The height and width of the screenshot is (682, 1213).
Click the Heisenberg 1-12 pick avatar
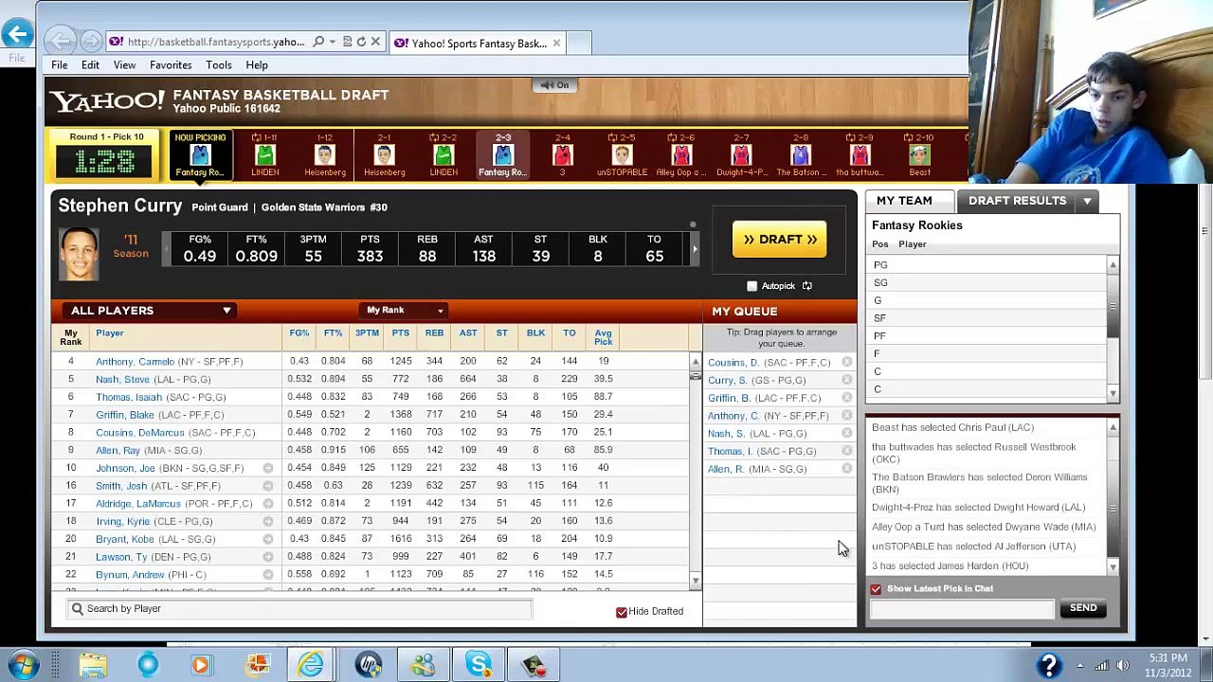pyautogui.click(x=325, y=153)
